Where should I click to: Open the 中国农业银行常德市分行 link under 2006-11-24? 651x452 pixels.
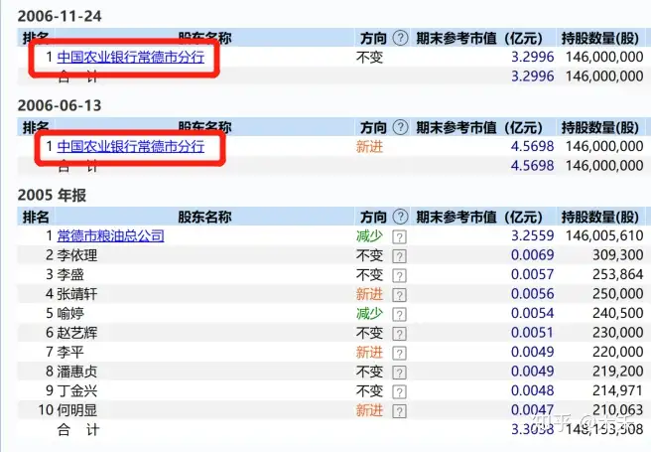point(130,57)
